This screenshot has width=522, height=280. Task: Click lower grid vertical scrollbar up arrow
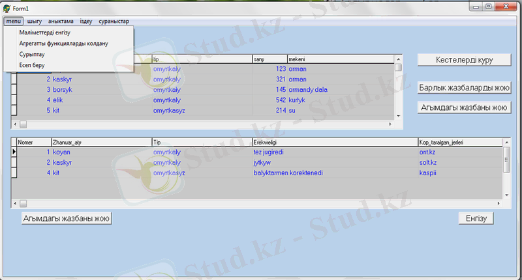click(506, 142)
